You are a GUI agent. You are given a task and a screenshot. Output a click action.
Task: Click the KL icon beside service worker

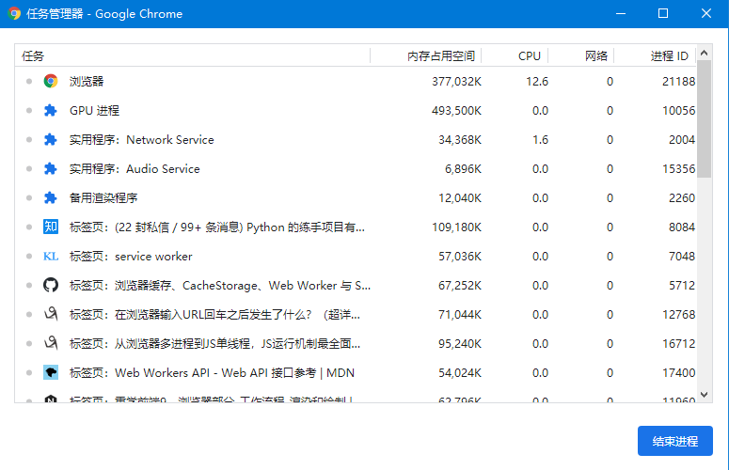click(51, 257)
